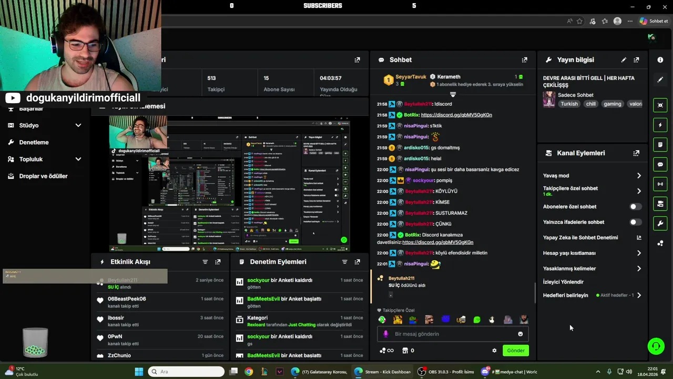Click the Bir mesaj gönderin input field

[x=453, y=334]
